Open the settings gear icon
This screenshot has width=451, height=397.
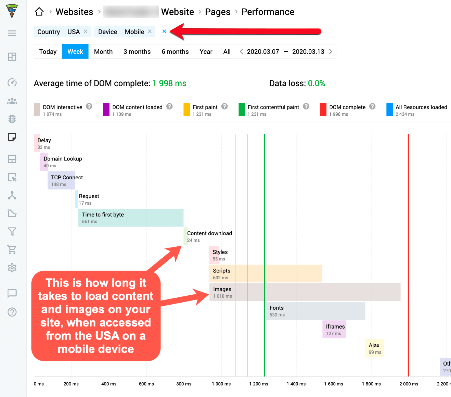coord(12,267)
